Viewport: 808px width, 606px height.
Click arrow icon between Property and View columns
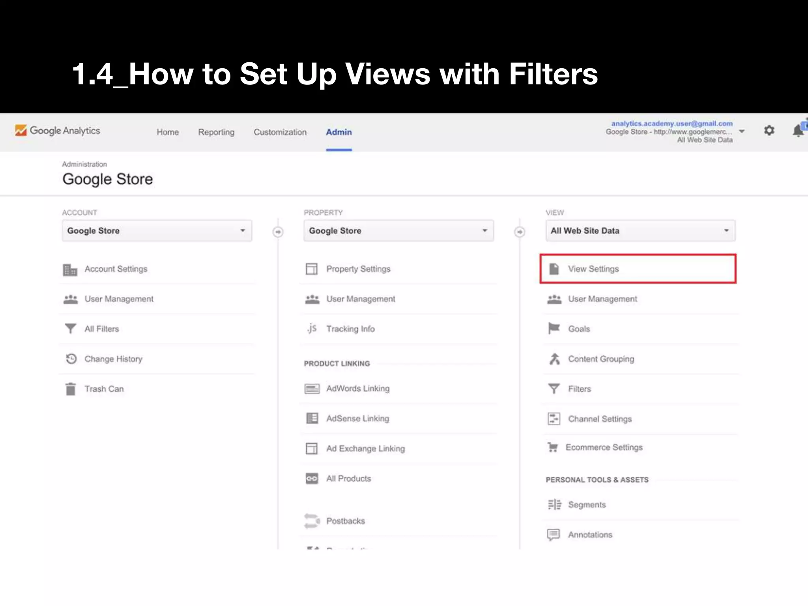point(520,232)
